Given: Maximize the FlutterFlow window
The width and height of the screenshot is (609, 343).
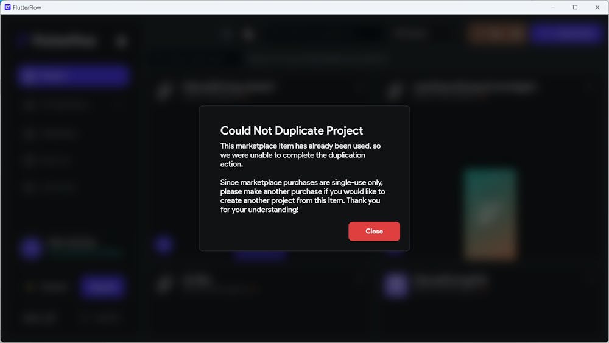Looking at the screenshot, I should tap(576, 7).
